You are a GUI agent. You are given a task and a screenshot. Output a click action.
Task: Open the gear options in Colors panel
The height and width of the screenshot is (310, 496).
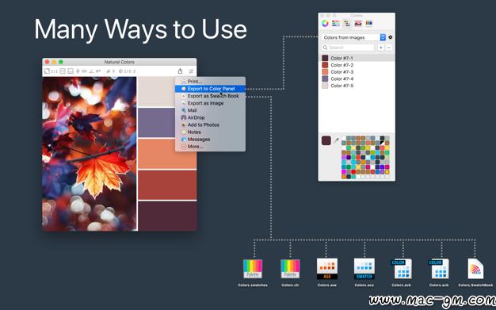[391, 37]
